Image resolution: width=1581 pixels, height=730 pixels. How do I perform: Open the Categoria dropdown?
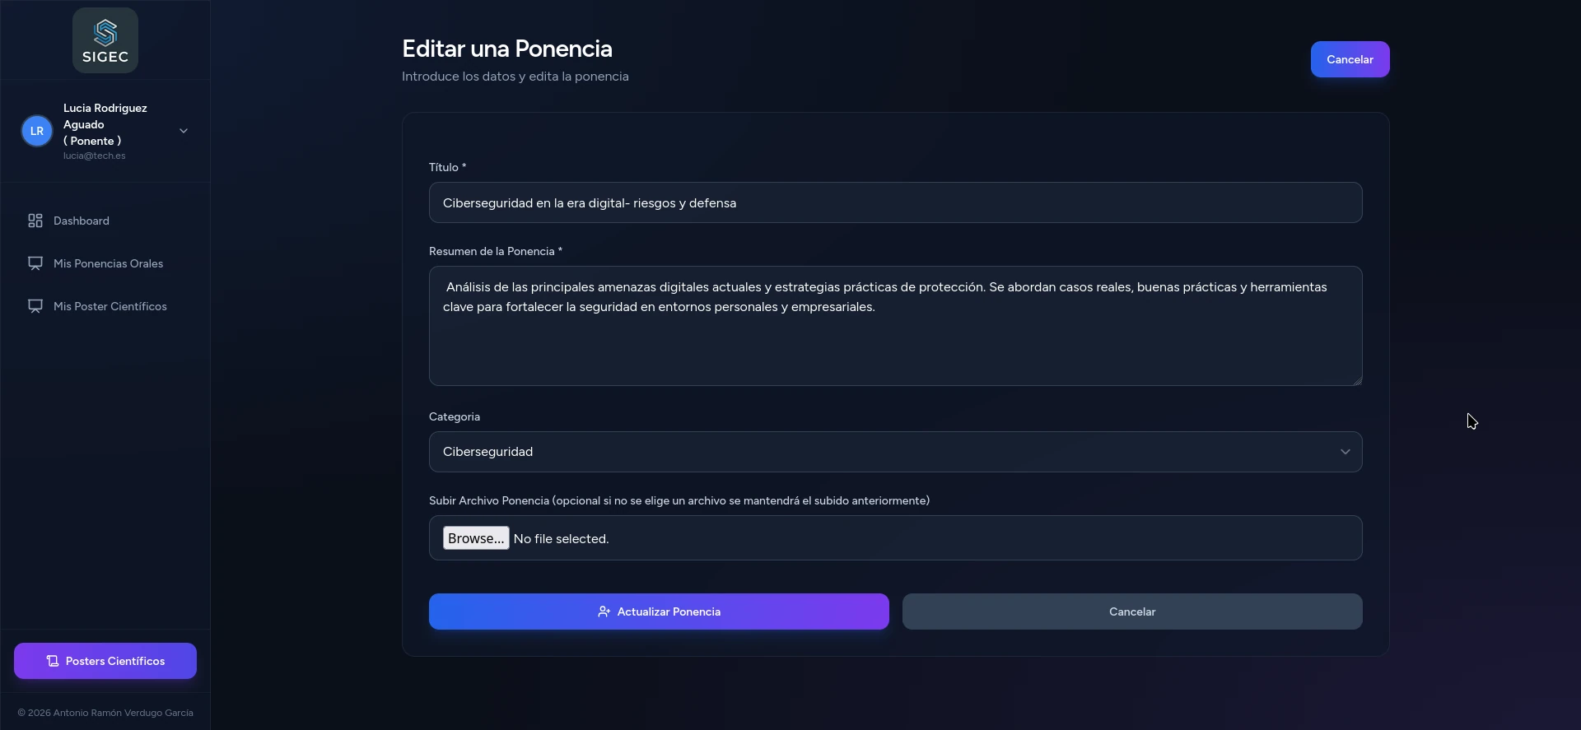(x=895, y=452)
